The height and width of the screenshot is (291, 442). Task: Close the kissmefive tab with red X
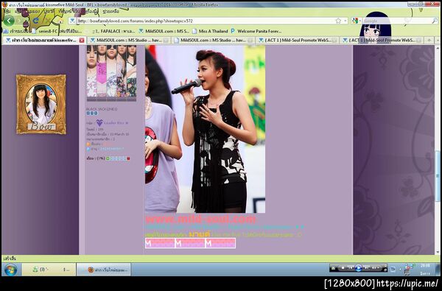[x=82, y=41]
